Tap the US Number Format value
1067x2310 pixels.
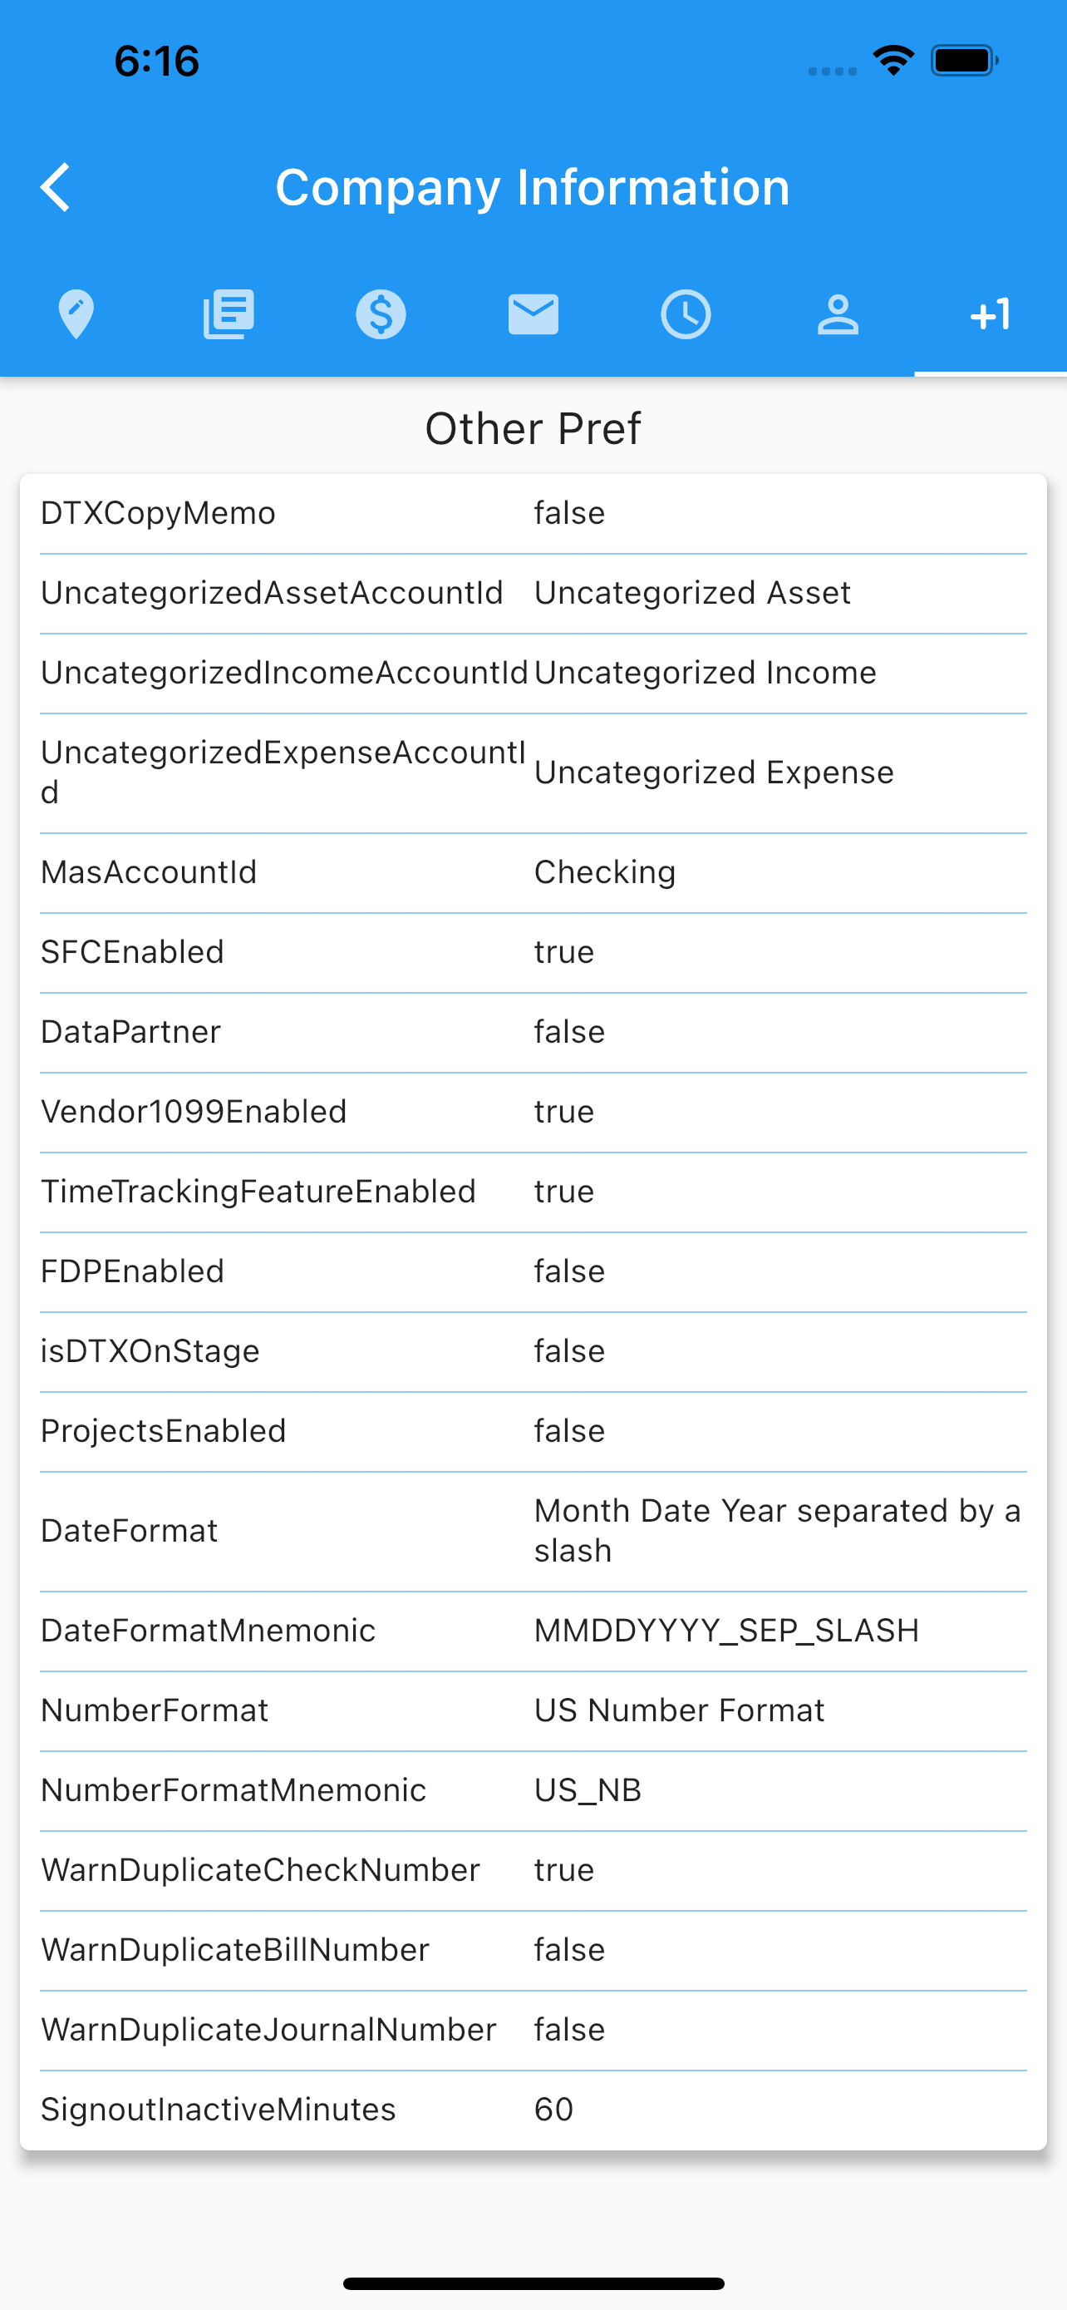coord(678,1710)
